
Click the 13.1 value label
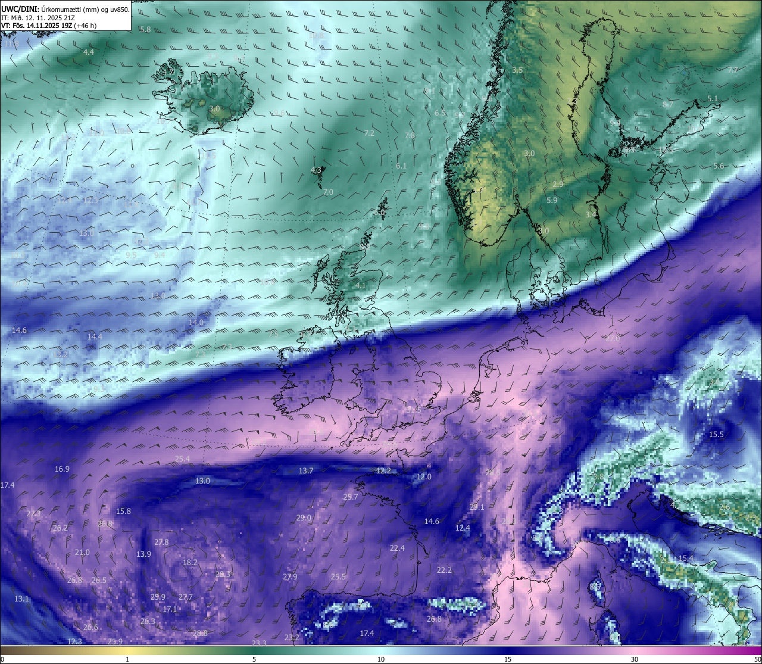tap(21, 598)
